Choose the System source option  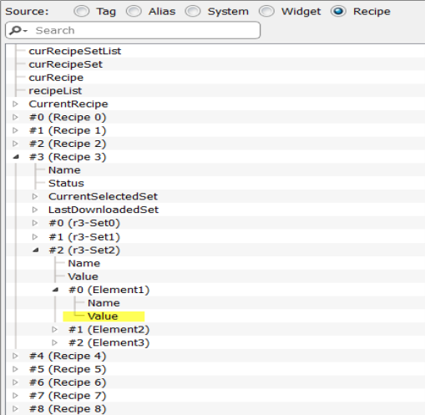tap(193, 12)
